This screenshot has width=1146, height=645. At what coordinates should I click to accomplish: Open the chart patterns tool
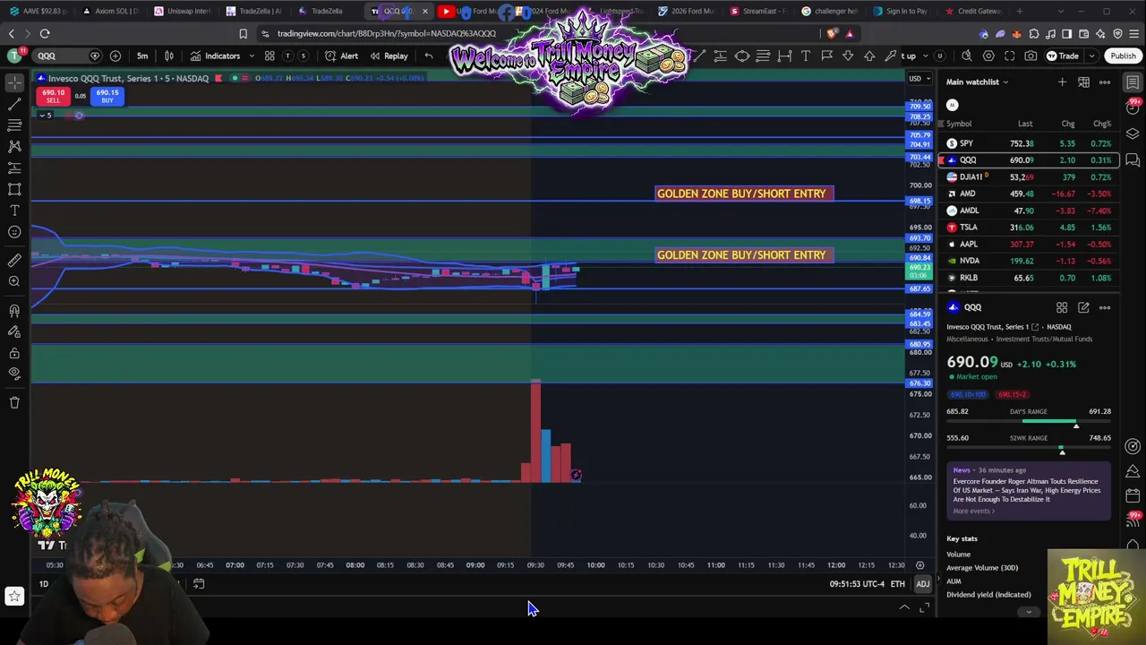pyautogui.click(x=14, y=146)
